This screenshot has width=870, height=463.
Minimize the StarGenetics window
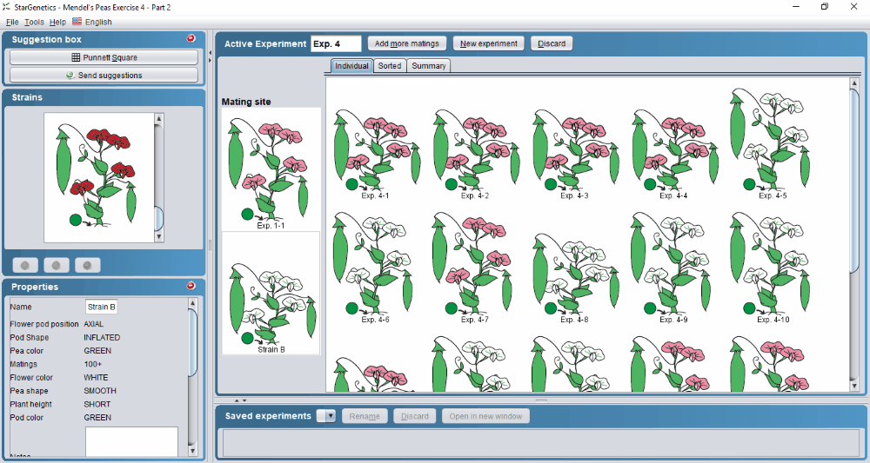(x=796, y=7)
